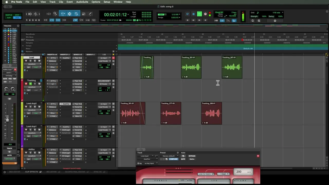Open the Setup menu

(x=107, y=2)
